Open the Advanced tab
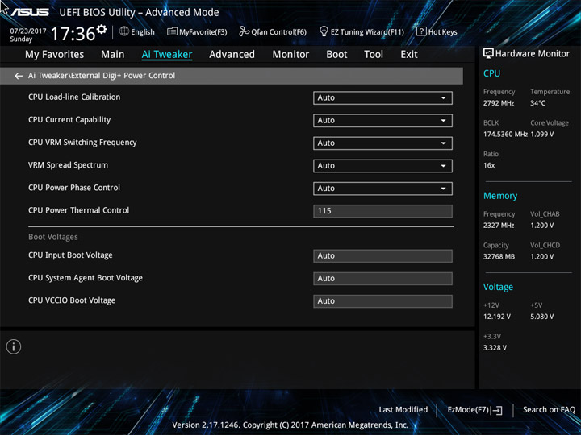Image resolution: width=581 pixels, height=435 pixels. pos(232,55)
